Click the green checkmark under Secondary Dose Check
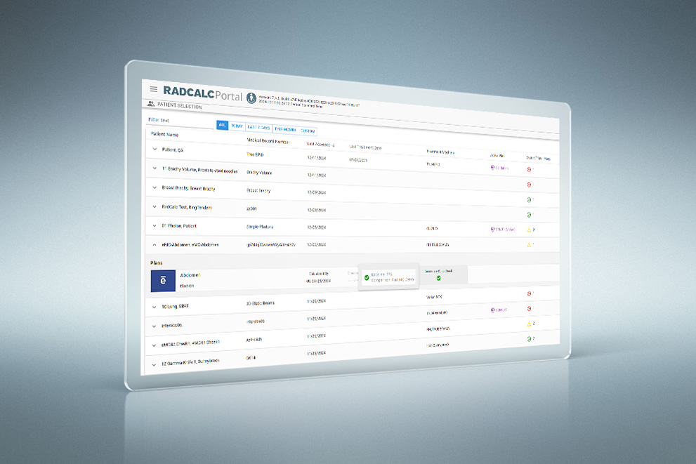 [x=438, y=278]
